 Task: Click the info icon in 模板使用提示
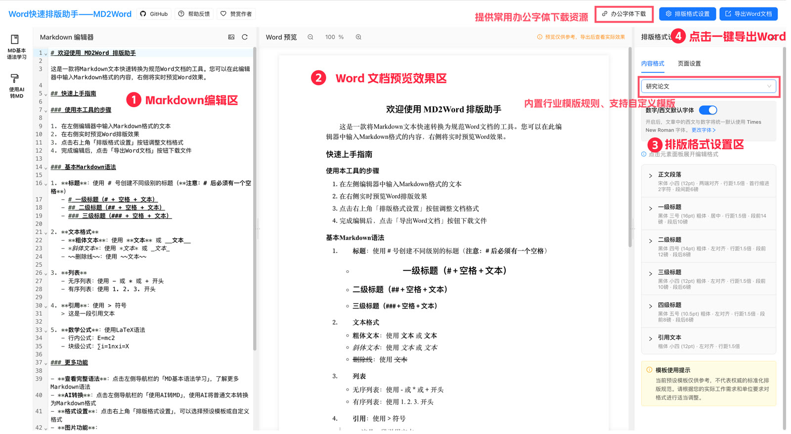[x=649, y=370]
